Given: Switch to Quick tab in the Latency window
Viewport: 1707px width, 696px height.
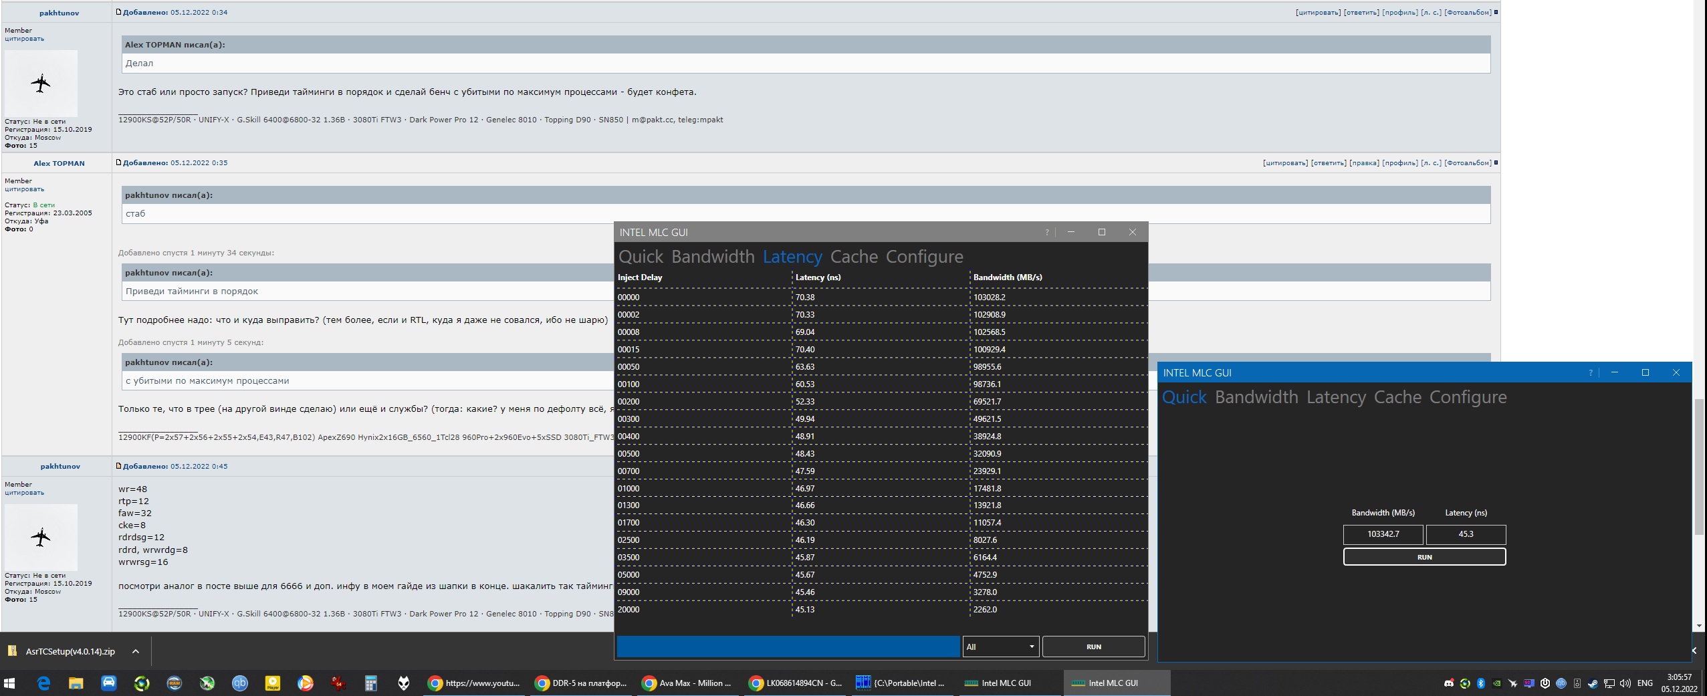Looking at the screenshot, I should coord(641,257).
